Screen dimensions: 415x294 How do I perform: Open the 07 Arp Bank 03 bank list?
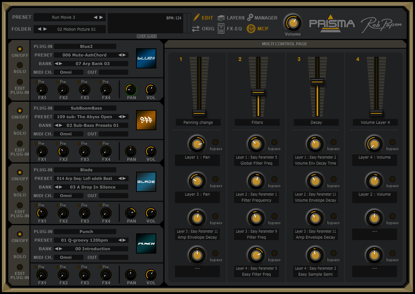click(x=93, y=64)
